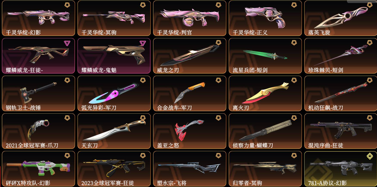This screenshot has width=377, height=187.
Task: Click the tier badge on 781-A协议-幻影 card
Action: (369, 156)
